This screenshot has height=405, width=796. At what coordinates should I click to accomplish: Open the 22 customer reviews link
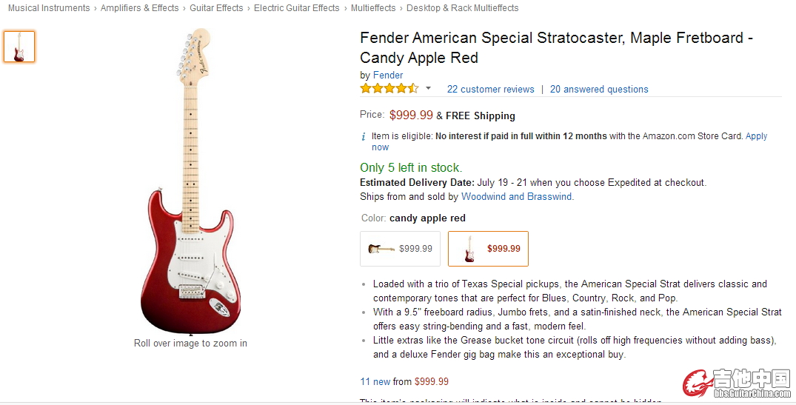point(490,90)
